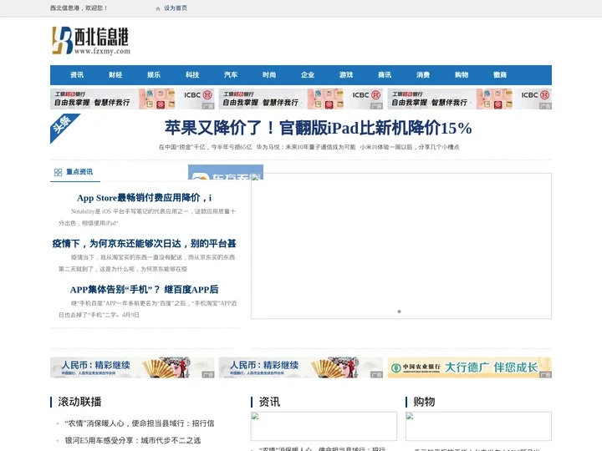Image resolution: width=602 pixels, height=451 pixels.
Task: Click the 西北信息港，欢迎您 greeting text
Action: [x=79, y=8]
